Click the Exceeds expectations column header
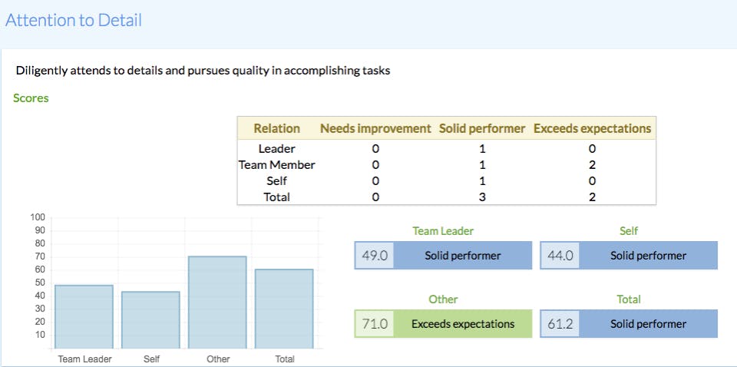 (x=592, y=128)
